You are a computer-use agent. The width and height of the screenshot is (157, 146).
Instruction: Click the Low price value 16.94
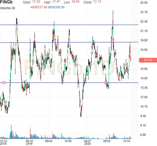75,2
